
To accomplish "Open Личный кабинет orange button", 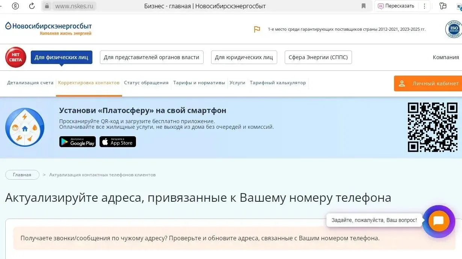I will (x=428, y=83).
